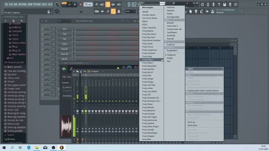The height and width of the screenshot is (151, 269).
Task: Select Techno pounder mixer preset
Action: tap(15, 131)
